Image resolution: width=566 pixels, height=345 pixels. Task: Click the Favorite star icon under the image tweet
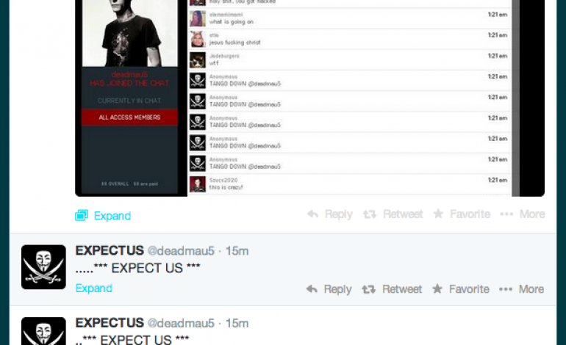438,214
